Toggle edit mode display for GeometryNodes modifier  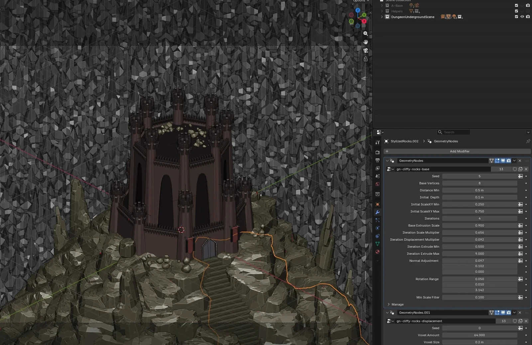click(497, 161)
